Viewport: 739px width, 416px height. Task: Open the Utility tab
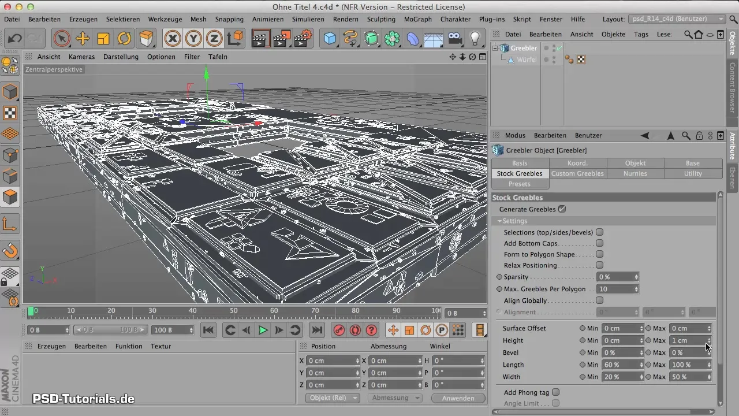pyautogui.click(x=693, y=173)
